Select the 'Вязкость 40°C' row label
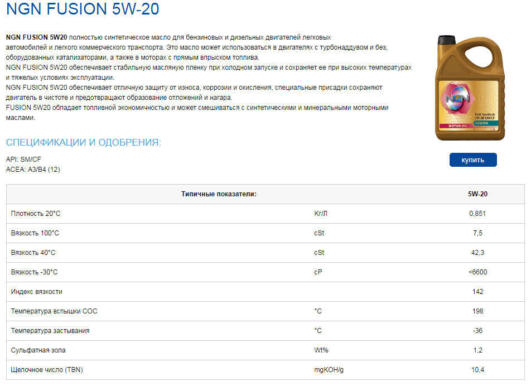The width and height of the screenshot is (531, 386). click(33, 253)
